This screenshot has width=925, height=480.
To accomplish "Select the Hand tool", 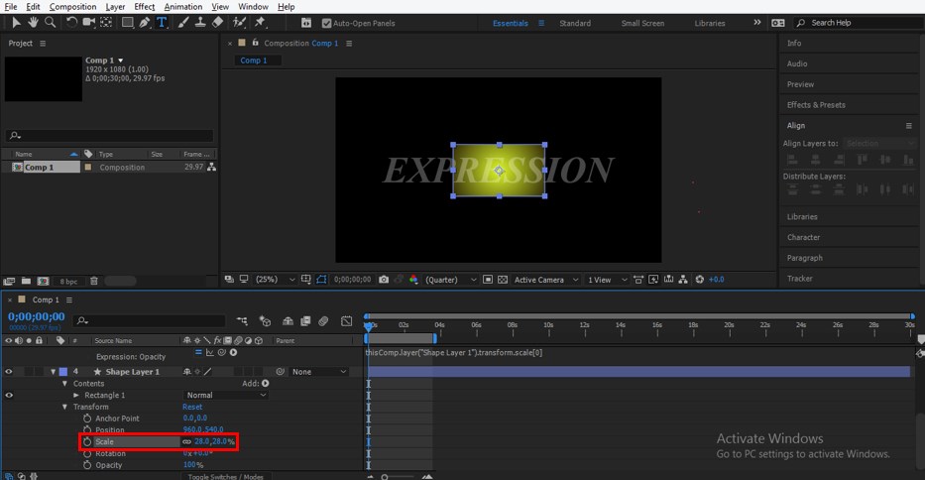I will click(32, 22).
